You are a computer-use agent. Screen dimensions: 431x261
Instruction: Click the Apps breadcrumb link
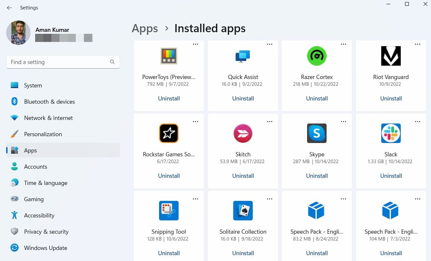point(145,29)
